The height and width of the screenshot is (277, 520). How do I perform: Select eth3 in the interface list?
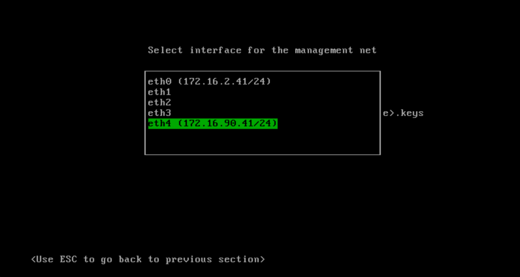click(x=159, y=113)
